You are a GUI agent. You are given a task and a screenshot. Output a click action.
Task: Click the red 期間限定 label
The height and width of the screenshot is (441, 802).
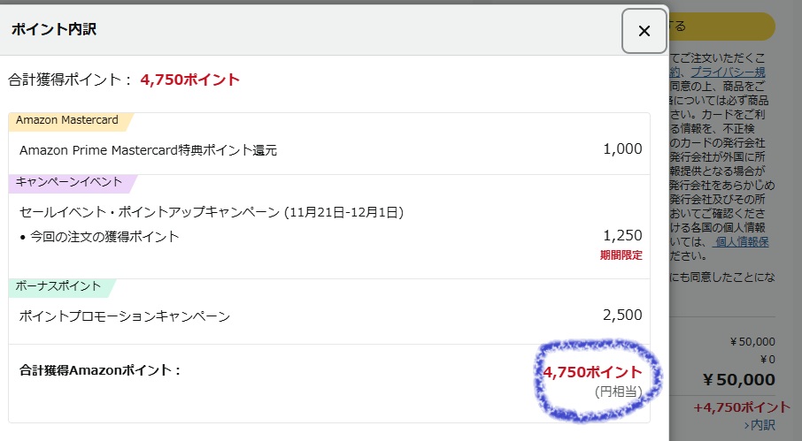[x=621, y=255]
